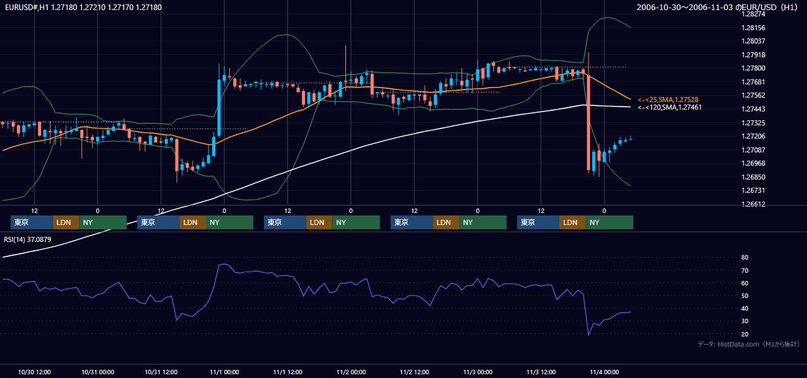
Task: Click price axis value 1.26612
Action: pyautogui.click(x=754, y=204)
